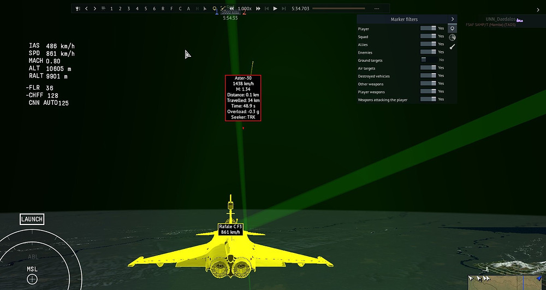Click the 5:34.703 replay time readout
Screen dimensions: 546x290
tap(300, 9)
